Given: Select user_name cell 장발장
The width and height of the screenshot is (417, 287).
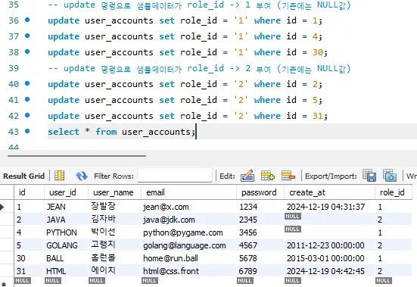Looking at the screenshot, I should [114, 207].
